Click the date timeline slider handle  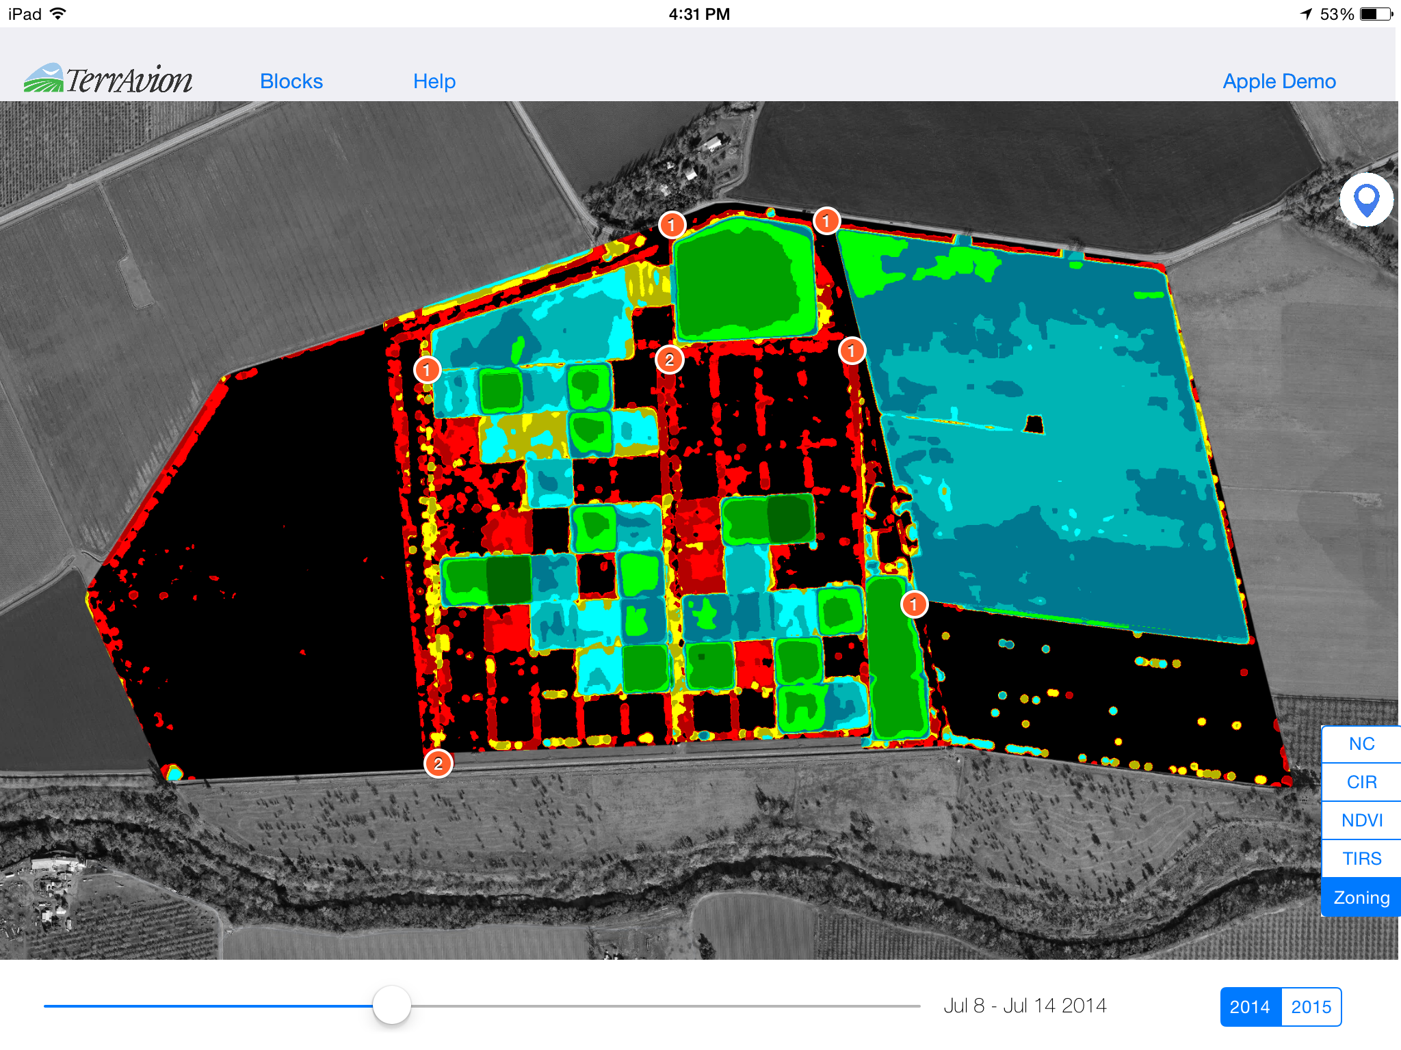392,1005
